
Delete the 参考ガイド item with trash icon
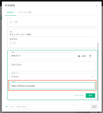point(90,56)
